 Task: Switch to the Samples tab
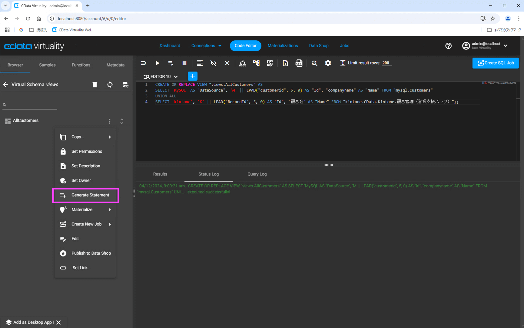(47, 65)
